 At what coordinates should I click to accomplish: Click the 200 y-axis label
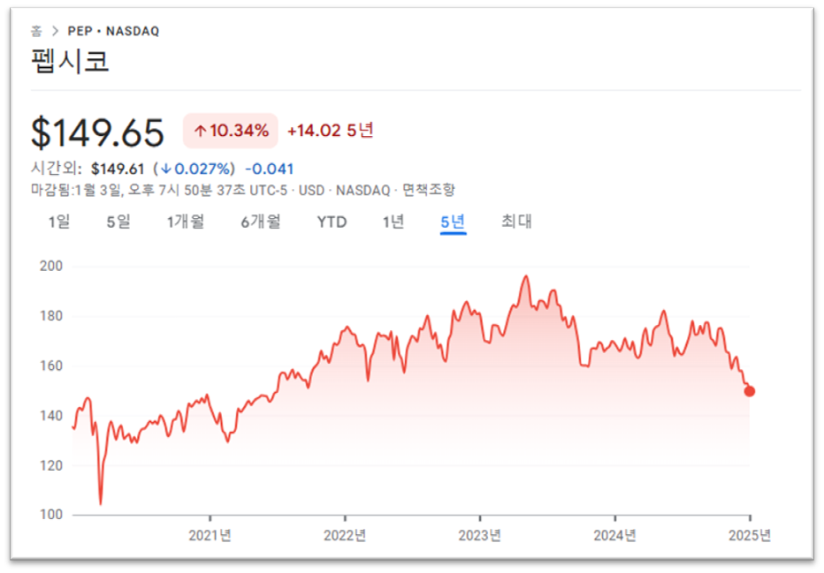coord(51,266)
